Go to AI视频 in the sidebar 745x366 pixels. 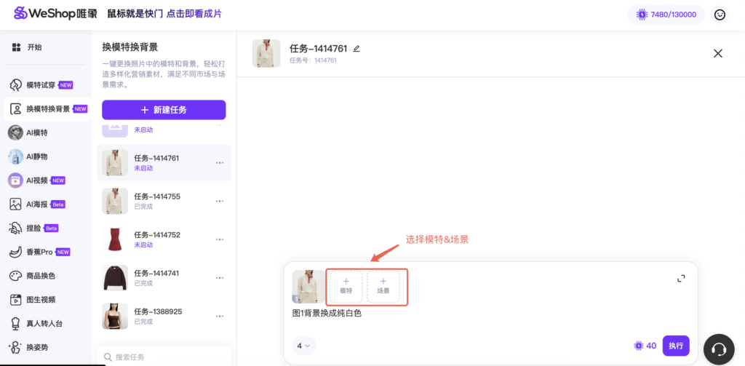[37, 180]
